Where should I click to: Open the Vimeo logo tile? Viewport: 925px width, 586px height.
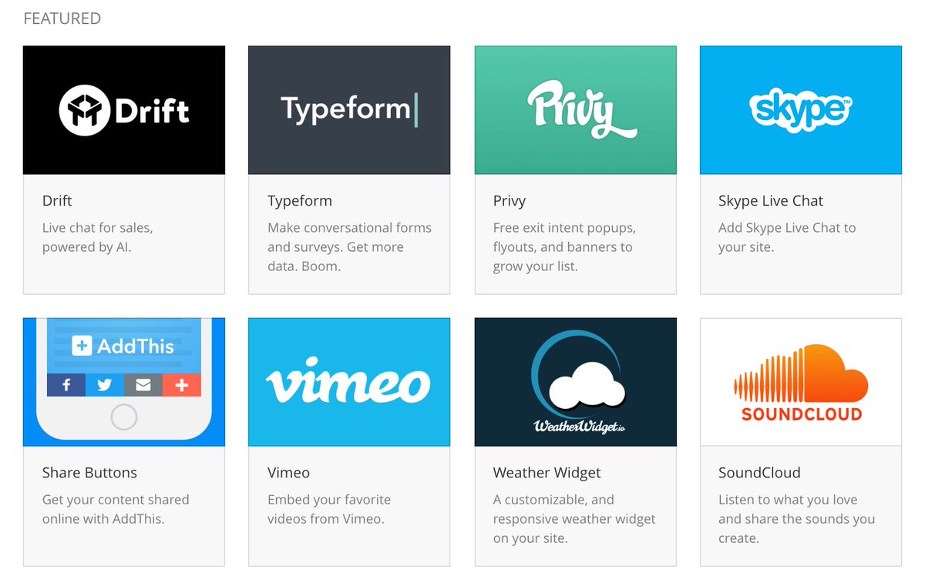point(349,382)
